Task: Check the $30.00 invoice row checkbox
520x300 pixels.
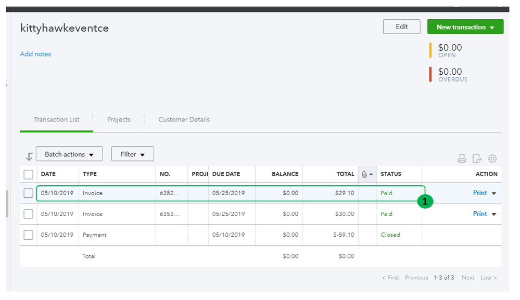Action: coord(29,214)
